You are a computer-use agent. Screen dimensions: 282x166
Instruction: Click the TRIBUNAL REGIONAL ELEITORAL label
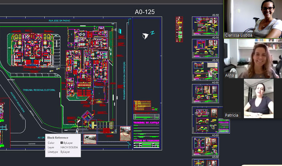click(x=39, y=90)
